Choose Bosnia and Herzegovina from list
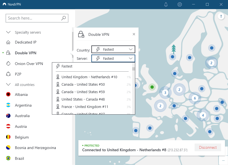This screenshot has height=165, width=228. pos(36,148)
